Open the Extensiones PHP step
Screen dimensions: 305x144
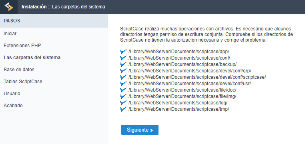22,46
